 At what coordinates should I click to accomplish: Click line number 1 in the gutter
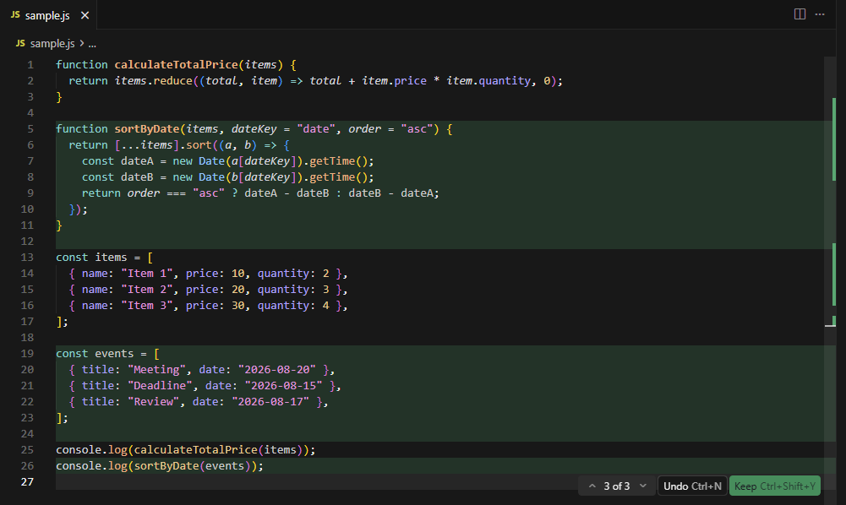coord(30,65)
